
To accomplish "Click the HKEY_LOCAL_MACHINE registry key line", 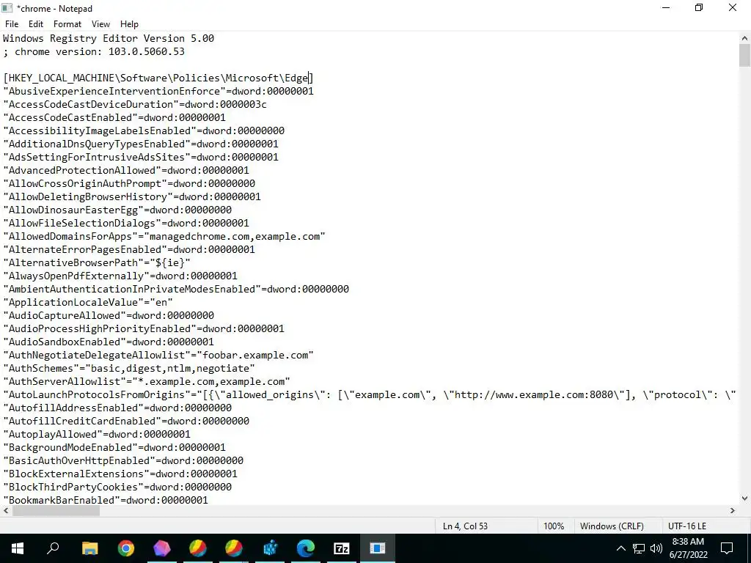I will pos(158,78).
